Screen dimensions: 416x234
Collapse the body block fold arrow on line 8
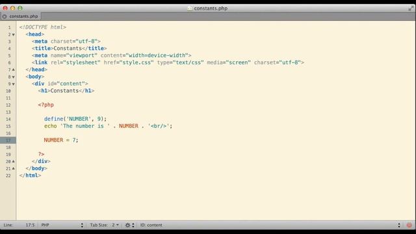tap(13, 77)
